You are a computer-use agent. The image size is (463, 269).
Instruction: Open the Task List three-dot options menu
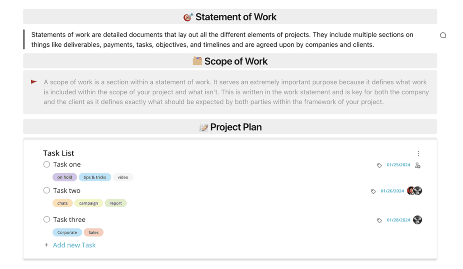[419, 154]
